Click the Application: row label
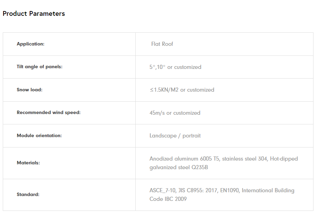The image size is (318, 215). pyautogui.click(x=30, y=44)
